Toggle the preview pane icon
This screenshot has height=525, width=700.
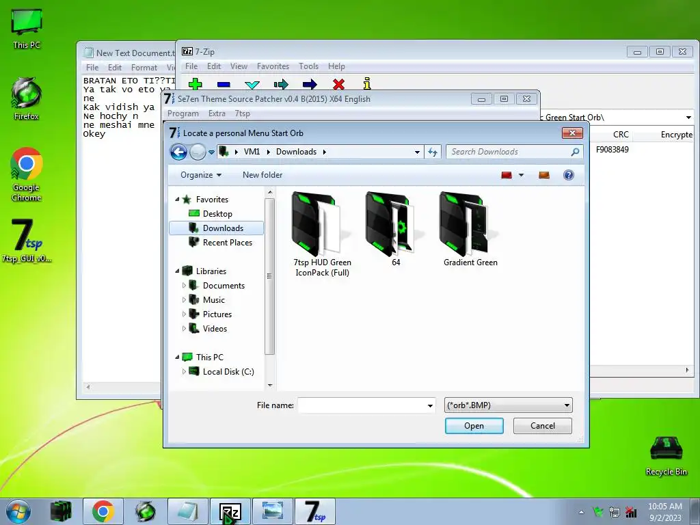tap(543, 175)
